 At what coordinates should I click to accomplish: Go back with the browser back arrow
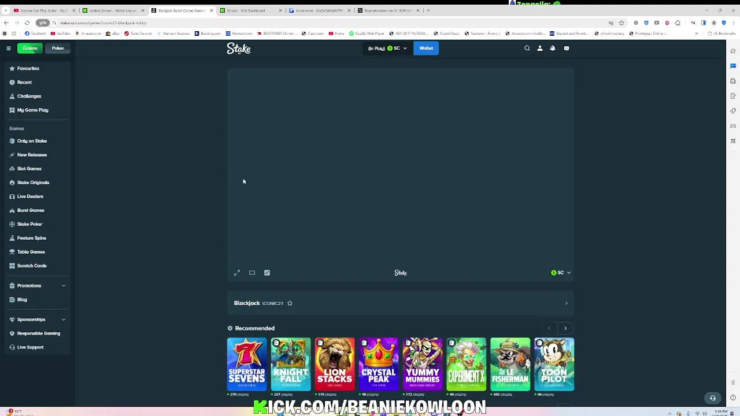pos(6,23)
